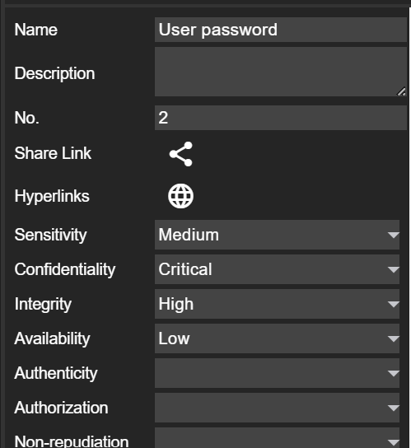
Task: Click the arrow of the Authenticity dropdown
Action: pyautogui.click(x=393, y=373)
